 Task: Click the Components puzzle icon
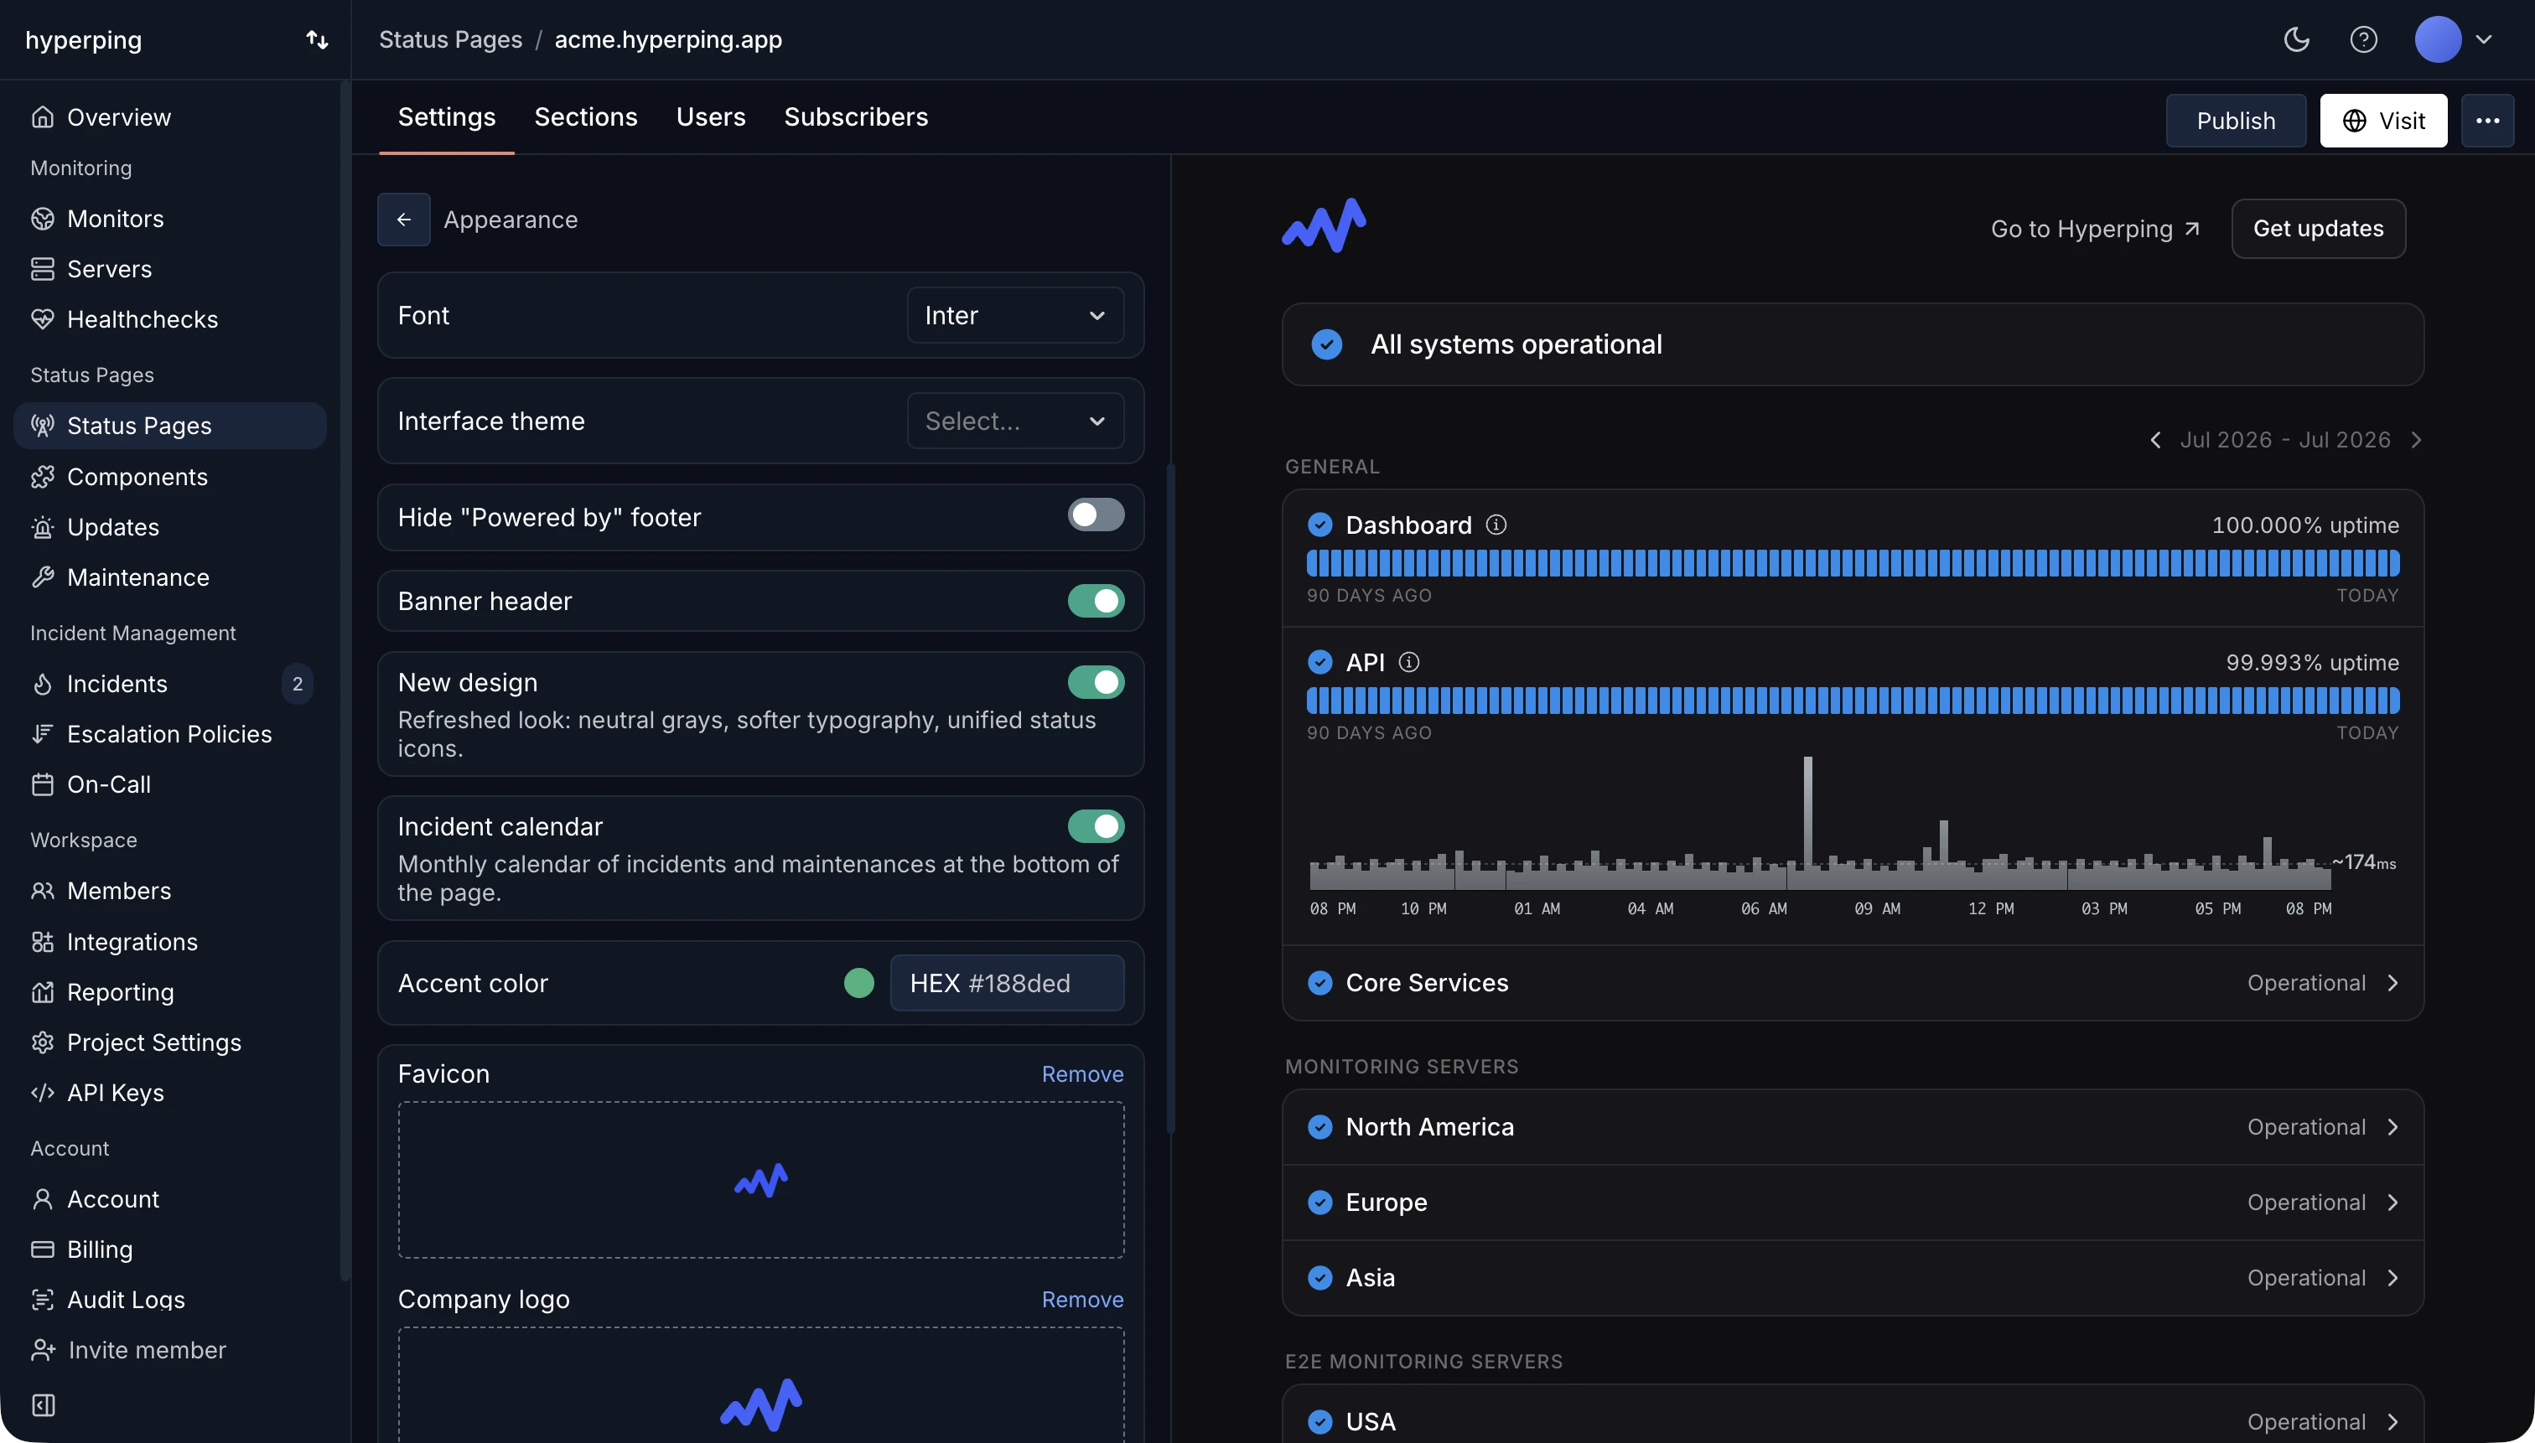tap(43, 477)
